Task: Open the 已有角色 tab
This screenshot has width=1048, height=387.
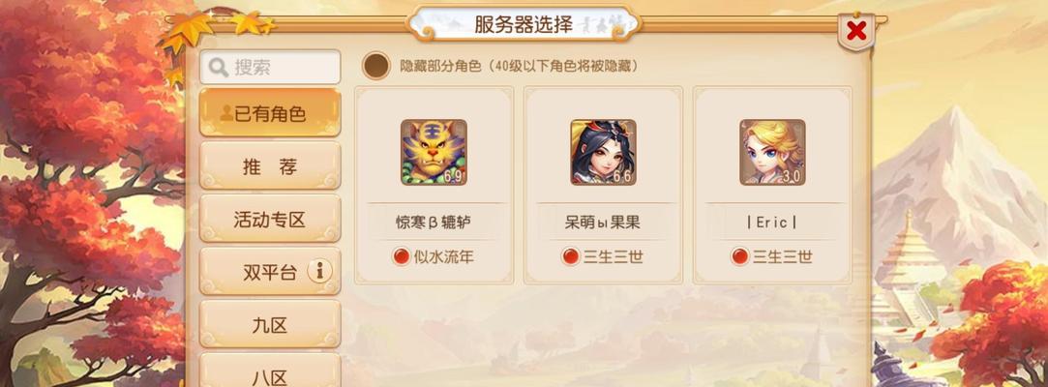Action: [x=270, y=112]
